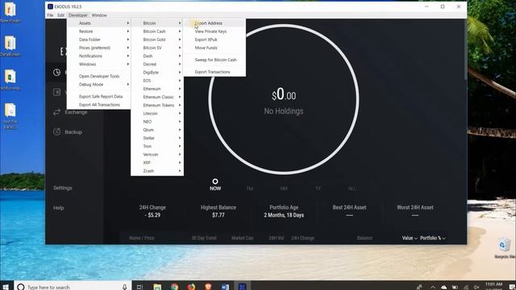Open the DataBroker desktop folder
The height and width of the screenshot is (290, 516).
[x=10, y=46]
